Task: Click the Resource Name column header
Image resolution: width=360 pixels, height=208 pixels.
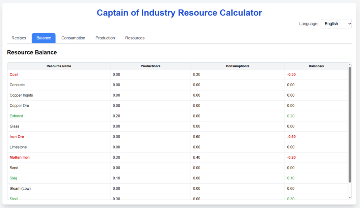Action: (59, 66)
